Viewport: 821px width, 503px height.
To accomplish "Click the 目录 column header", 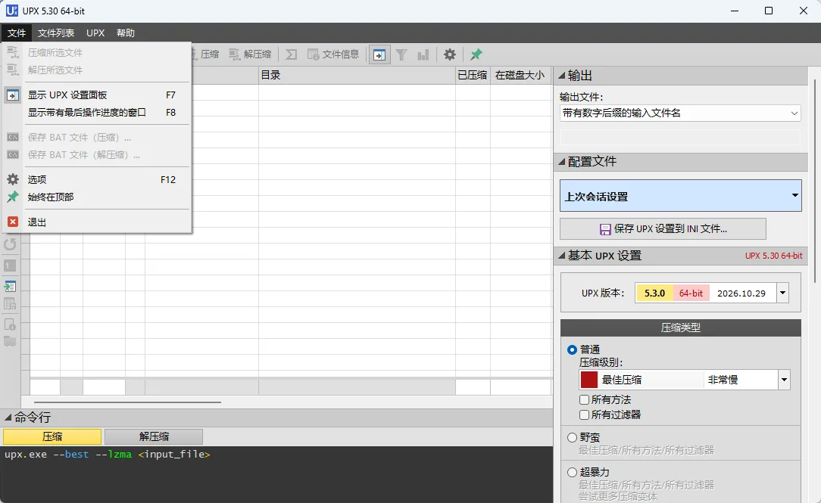I will (357, 76).
